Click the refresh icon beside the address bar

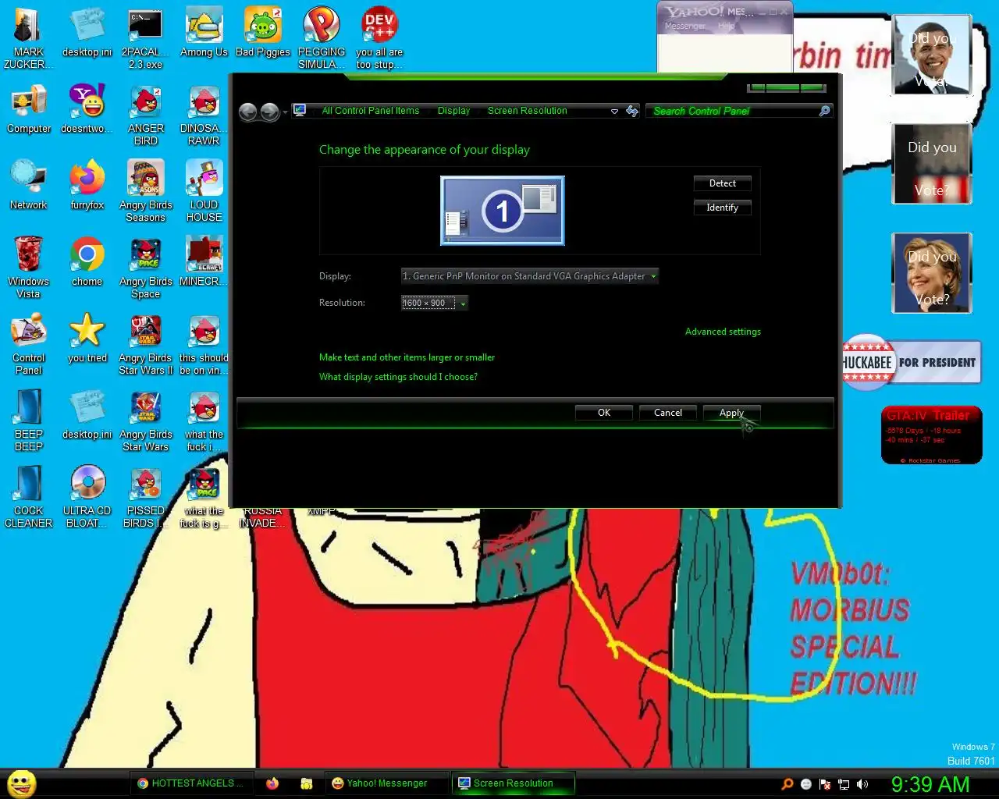point(632,111)
